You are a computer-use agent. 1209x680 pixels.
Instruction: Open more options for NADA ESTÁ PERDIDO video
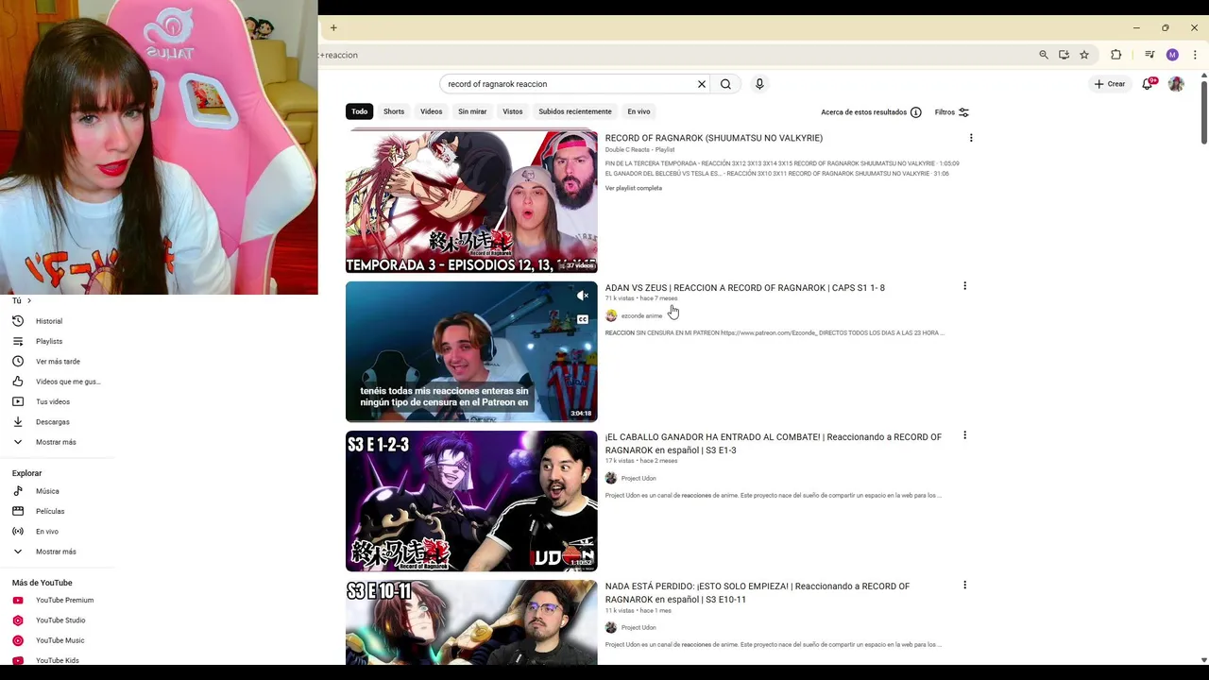tap(964, 585)
